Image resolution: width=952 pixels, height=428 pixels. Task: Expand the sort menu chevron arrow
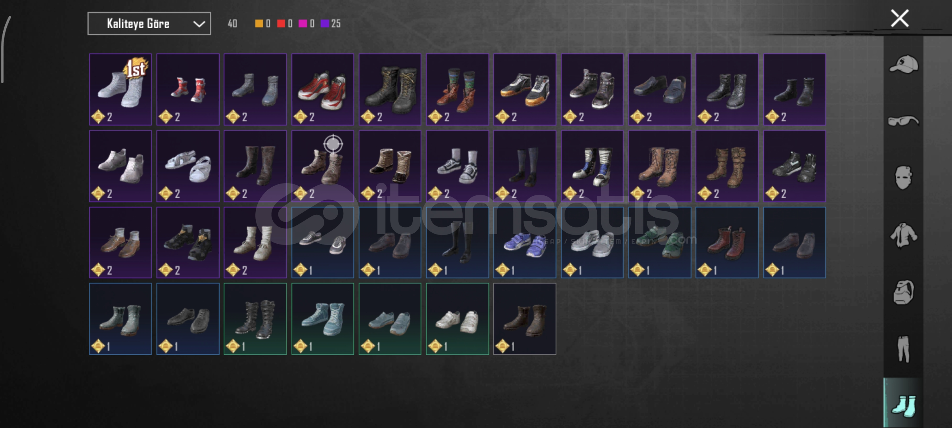point(199,24)
